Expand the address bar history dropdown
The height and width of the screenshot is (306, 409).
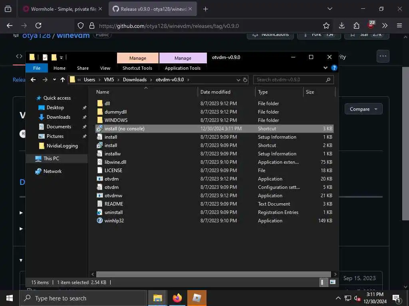tap(238, 80)
